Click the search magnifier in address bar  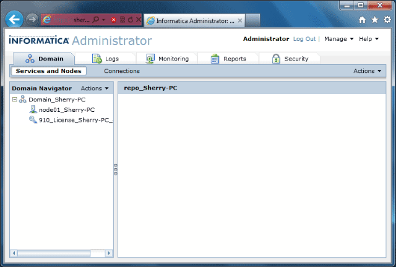tap(96, 19)
